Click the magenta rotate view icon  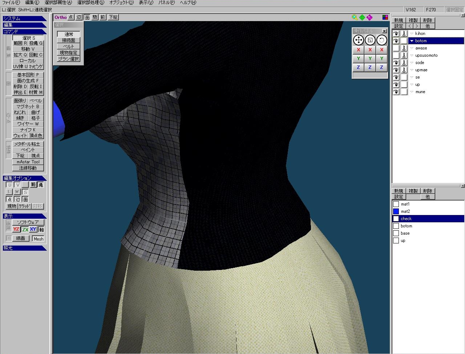369,17
